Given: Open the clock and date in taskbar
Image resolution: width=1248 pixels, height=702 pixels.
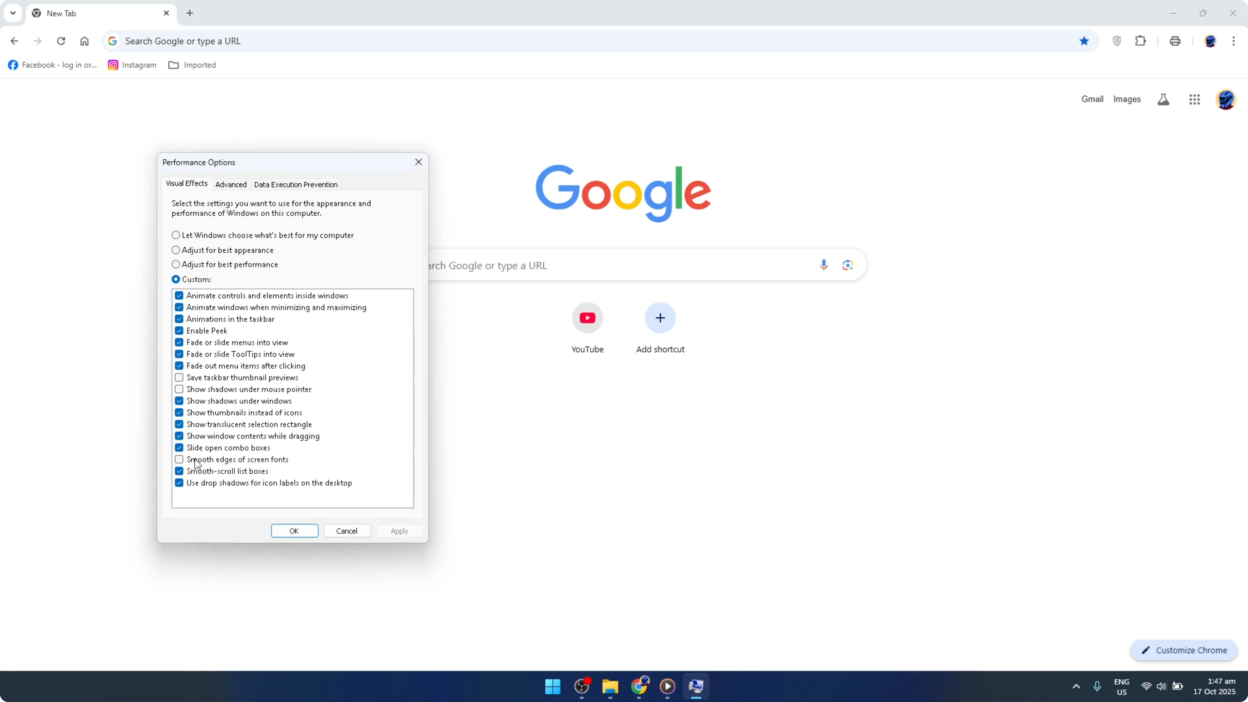Looking at the screenshot, I should 1214,686.
